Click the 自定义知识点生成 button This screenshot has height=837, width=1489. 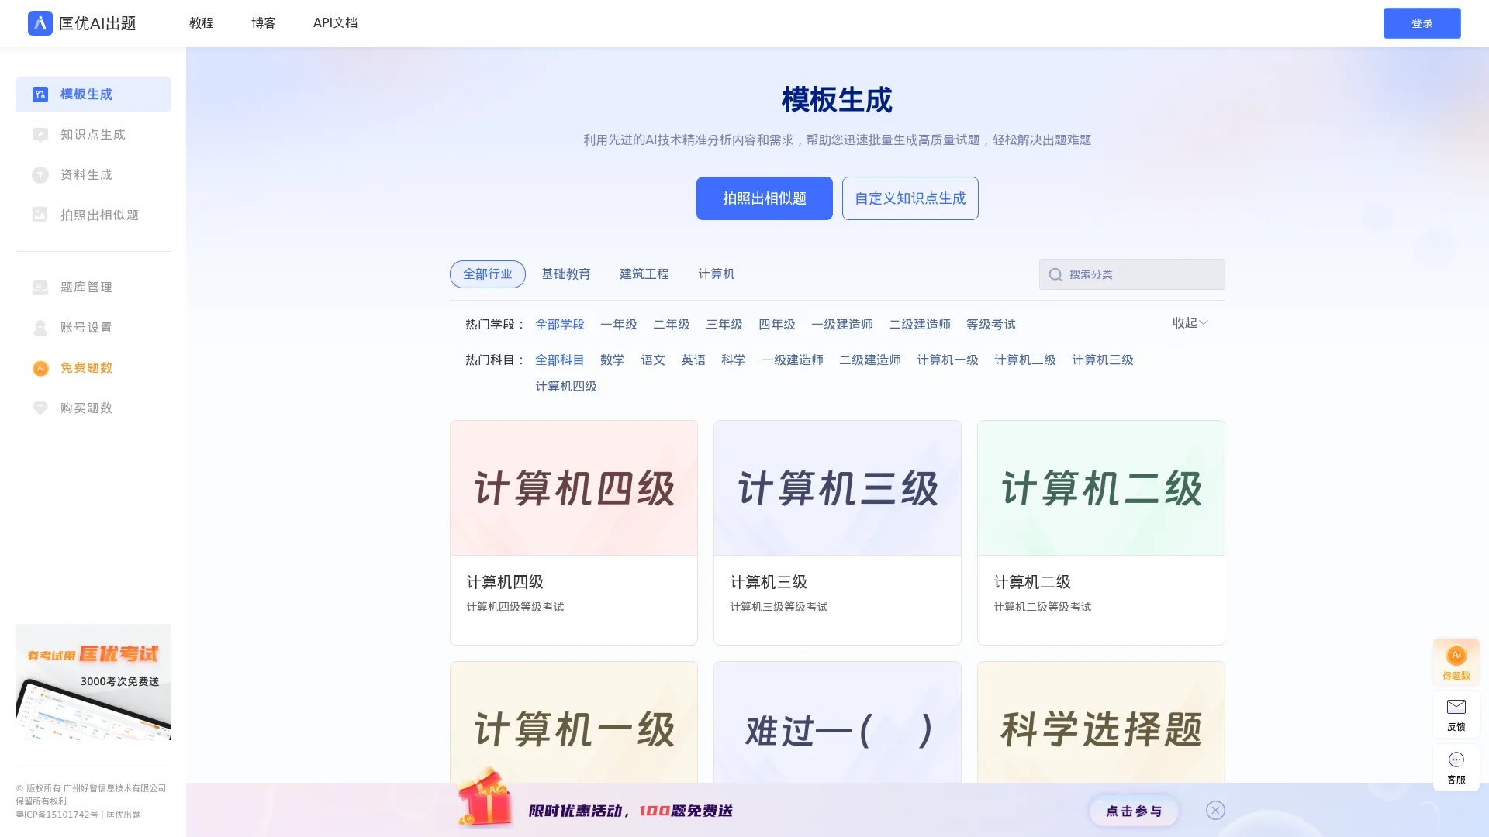pyautogui.click(x=910, y=198)
